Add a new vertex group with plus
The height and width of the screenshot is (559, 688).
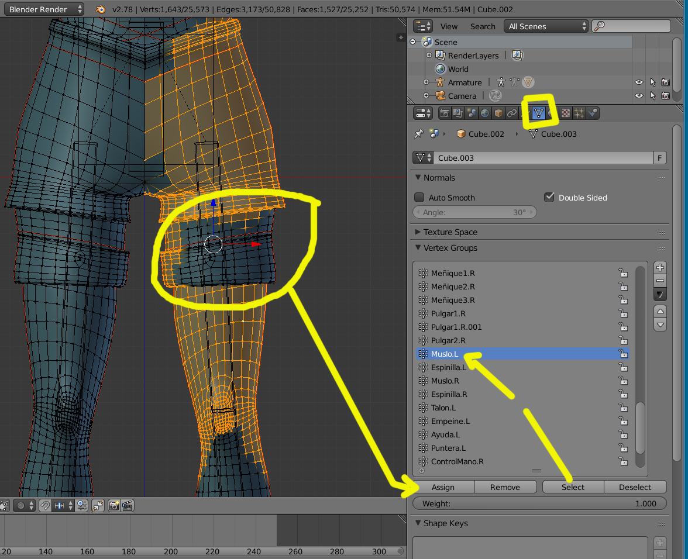tap(660, 268)
